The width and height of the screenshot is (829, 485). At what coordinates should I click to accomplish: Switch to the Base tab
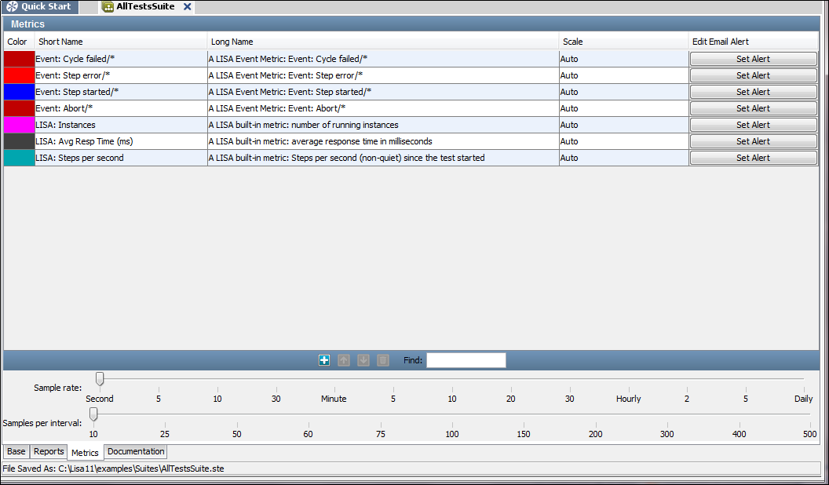(16, 451)
